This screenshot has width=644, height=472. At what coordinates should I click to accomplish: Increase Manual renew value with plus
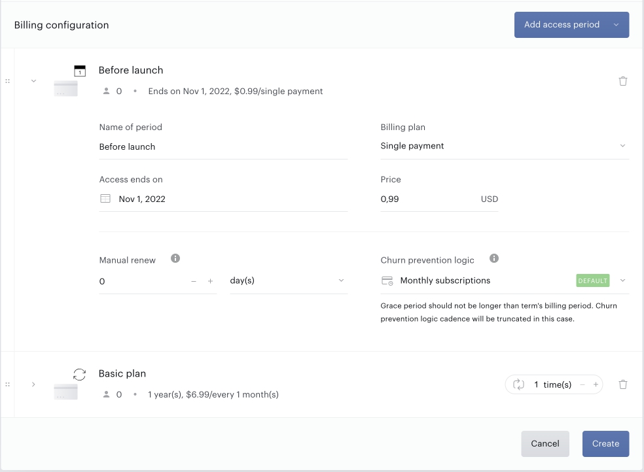click(210, 281)
